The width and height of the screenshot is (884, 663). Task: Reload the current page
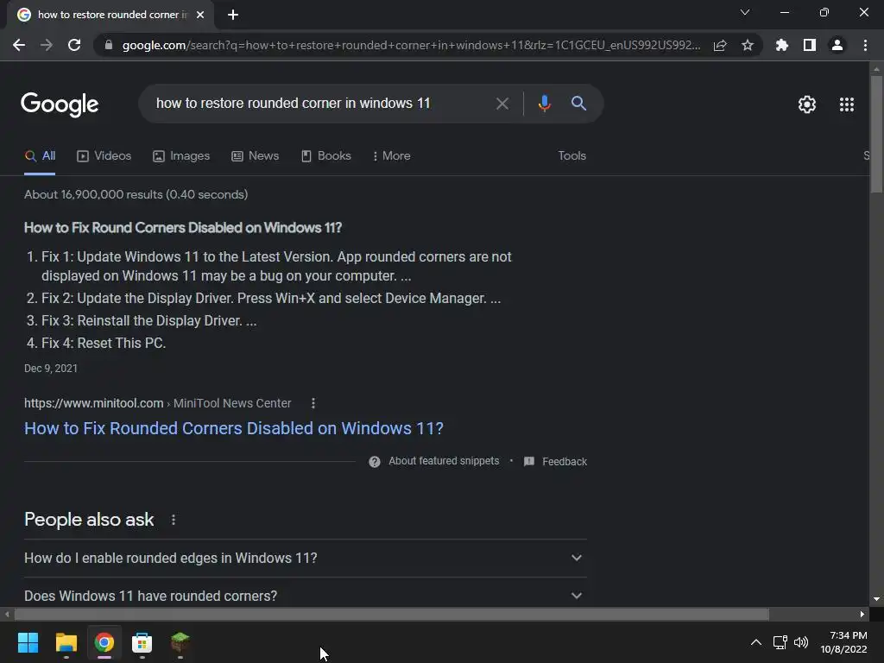[x=74, y=45]
